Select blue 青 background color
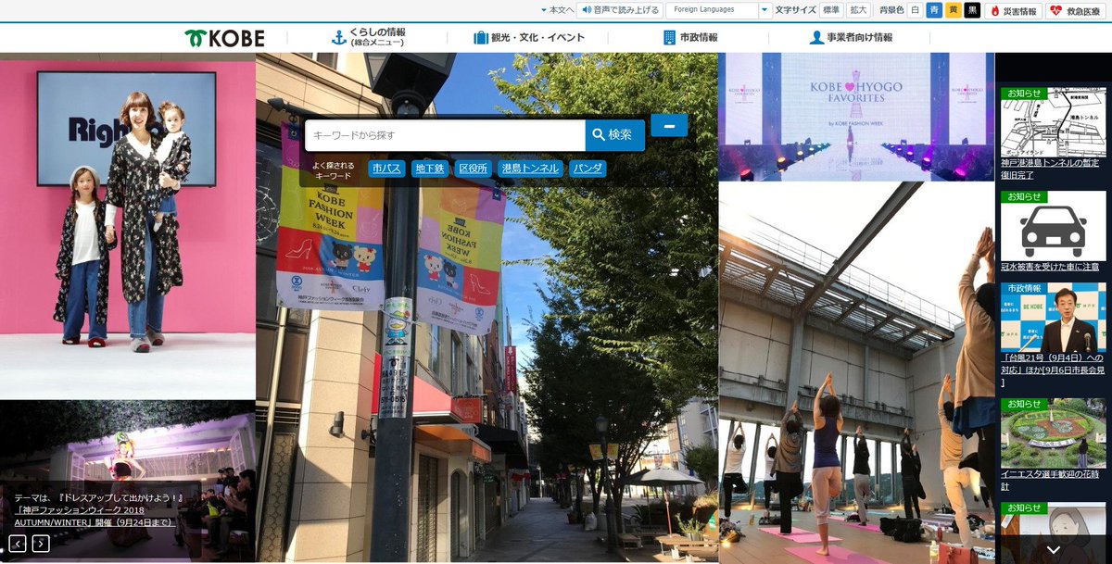 934,10
